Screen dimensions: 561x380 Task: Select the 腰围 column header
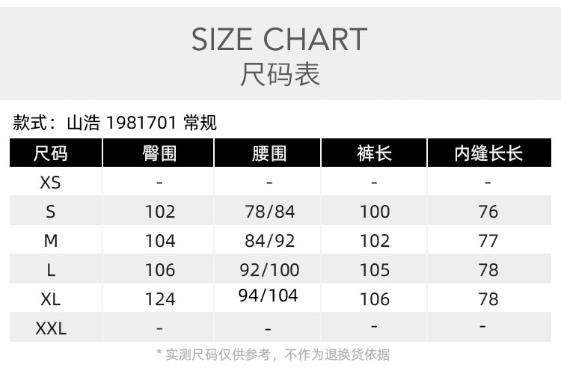click(x=269, y=153)
